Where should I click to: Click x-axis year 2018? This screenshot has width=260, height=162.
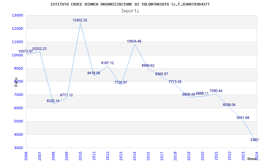[x=175, y=156]
